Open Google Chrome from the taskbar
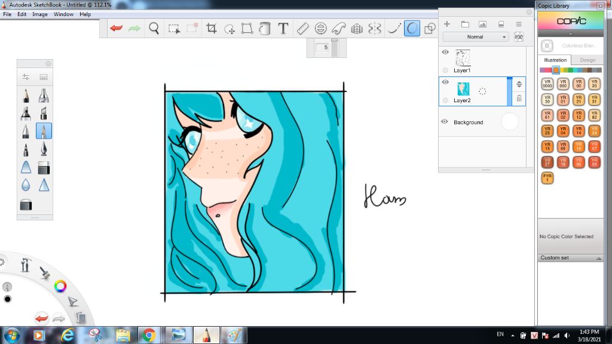 148,335
